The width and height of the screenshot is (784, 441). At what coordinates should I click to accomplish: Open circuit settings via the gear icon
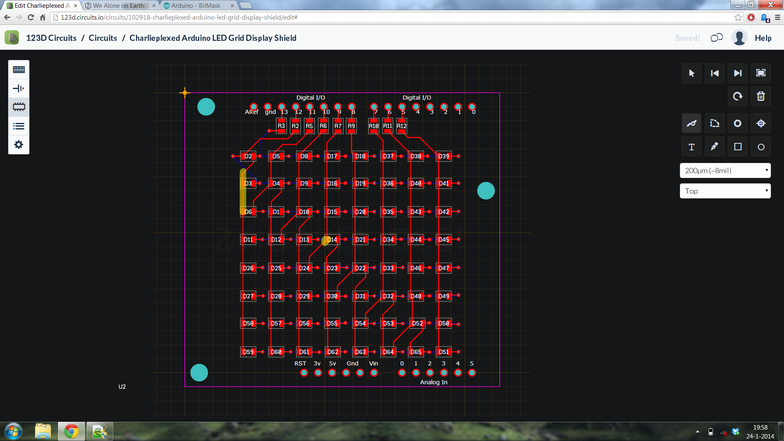coord(18,145)
